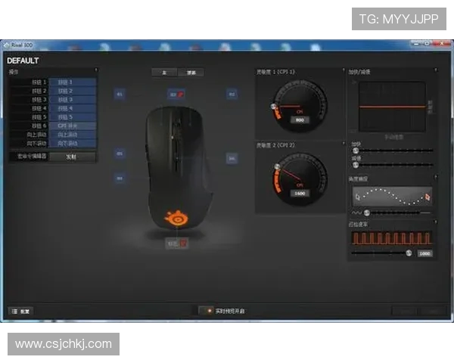
Task: Switch to the top view tab
Action: point(191,73)
